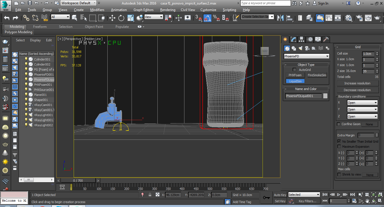Enable the AutoGrid checkbox

pos(295,70)
